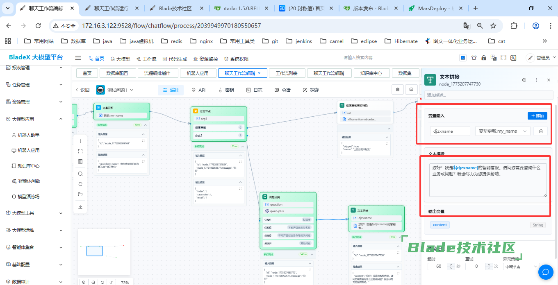
Task: Run the 文本拼接 node with play icon
Action: 524,80
